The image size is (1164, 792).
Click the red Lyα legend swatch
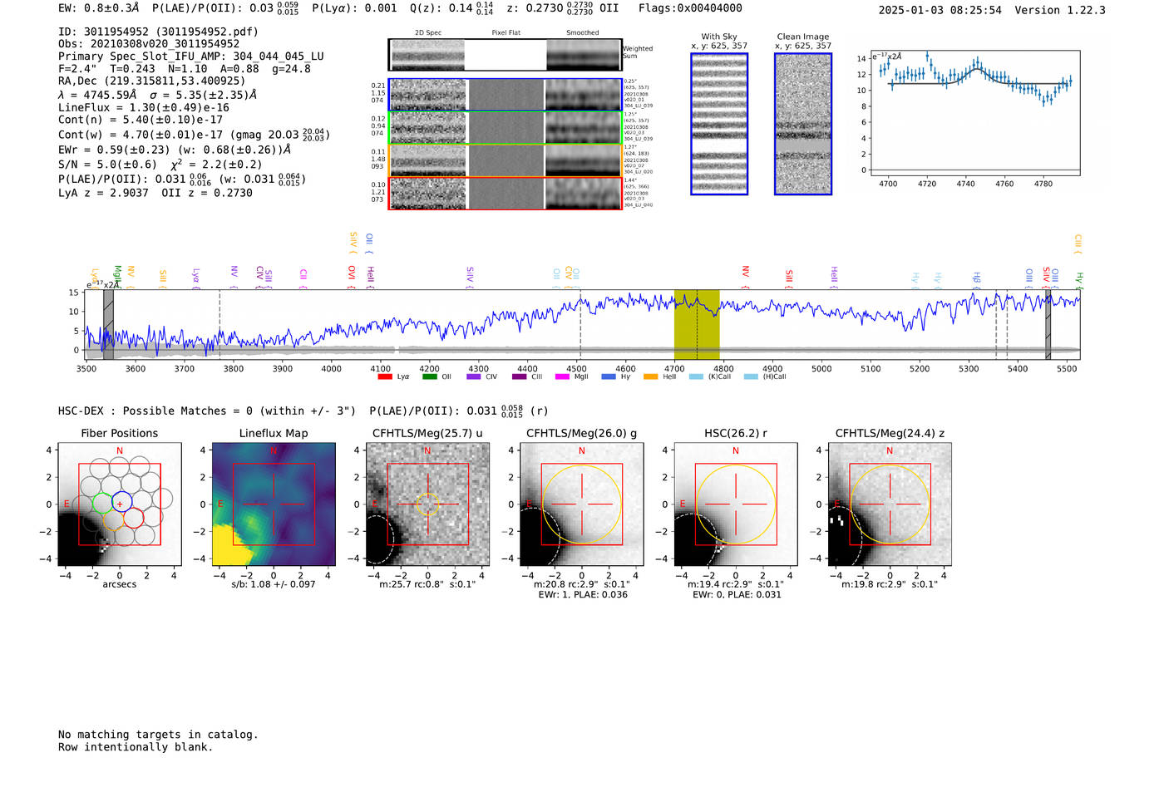point(384,376)
